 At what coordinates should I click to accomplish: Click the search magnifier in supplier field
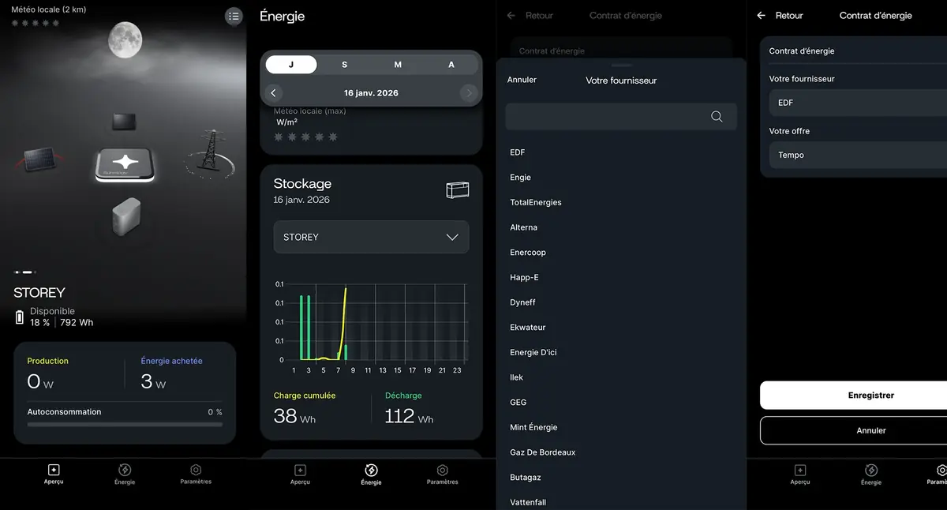coord(717,117)
